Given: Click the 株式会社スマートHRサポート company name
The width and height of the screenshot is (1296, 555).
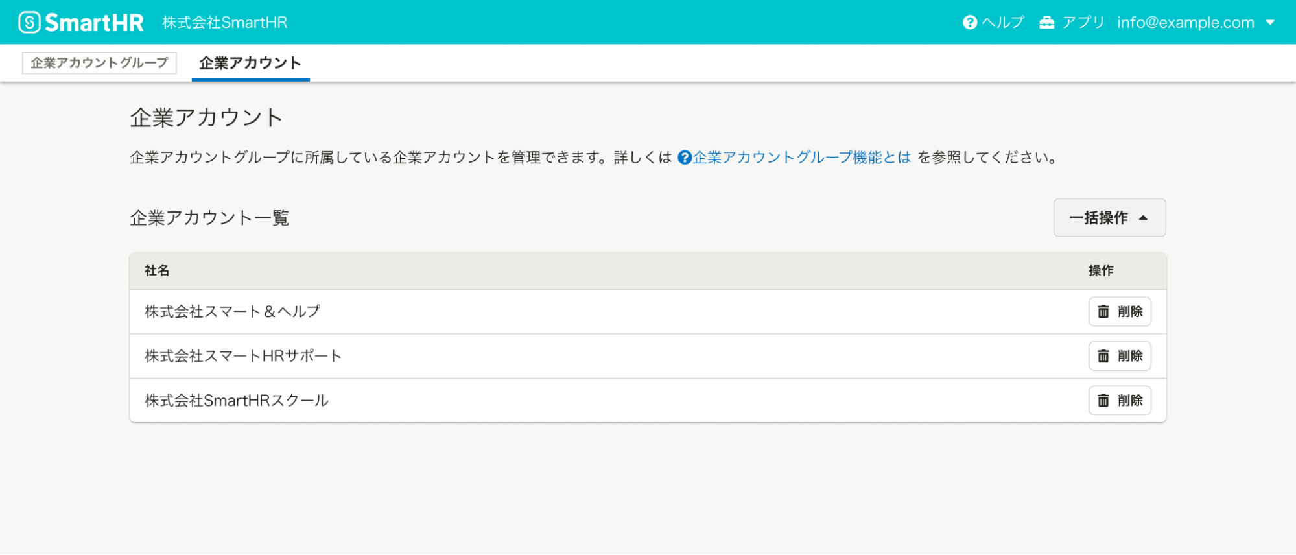Looking at the screenshot, I should pyautogui.click(x=243, y=356).
